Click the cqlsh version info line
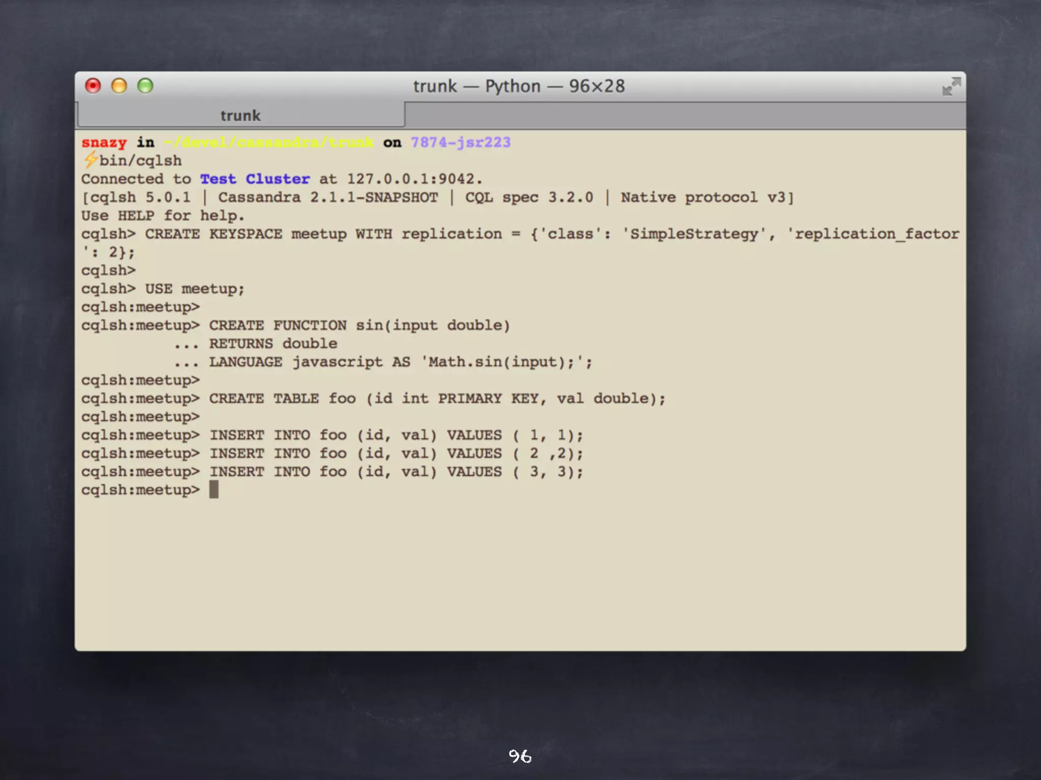This screenshot has width=1041, height=780. (437, 198)
